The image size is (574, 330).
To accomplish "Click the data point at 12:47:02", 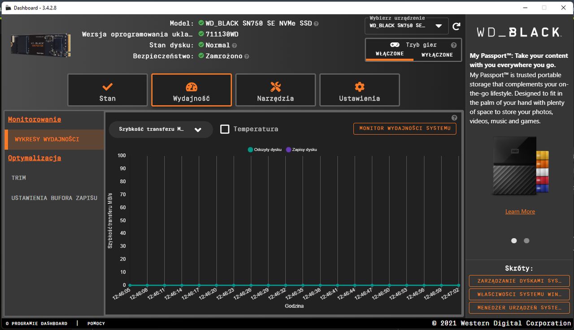I will click(x=459, y=285).
